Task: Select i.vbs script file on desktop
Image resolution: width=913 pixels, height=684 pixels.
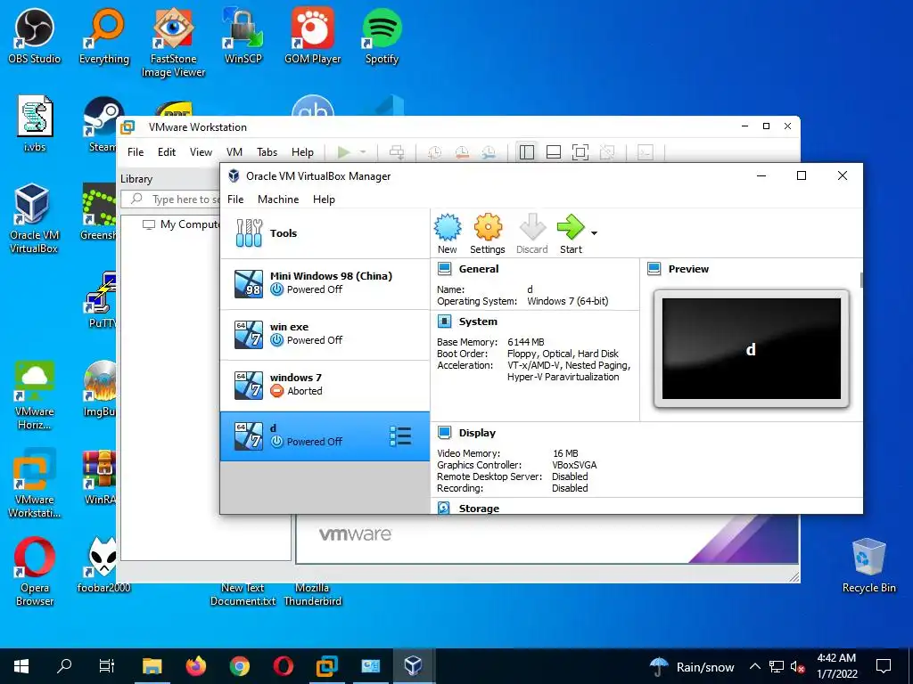Action: click(35, 124)
